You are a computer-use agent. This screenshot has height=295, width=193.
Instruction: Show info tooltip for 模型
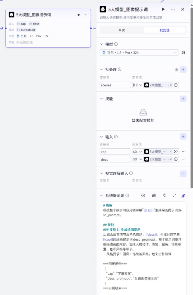(x=116, y=44)
